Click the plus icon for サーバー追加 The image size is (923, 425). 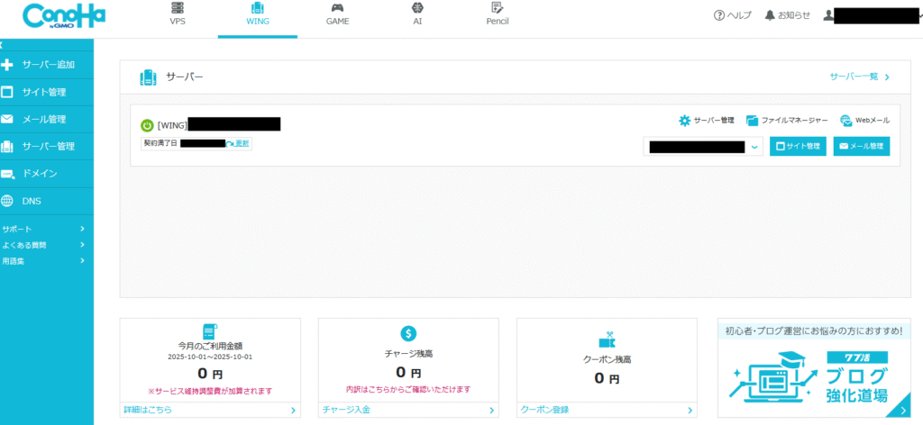coord(7,65)
